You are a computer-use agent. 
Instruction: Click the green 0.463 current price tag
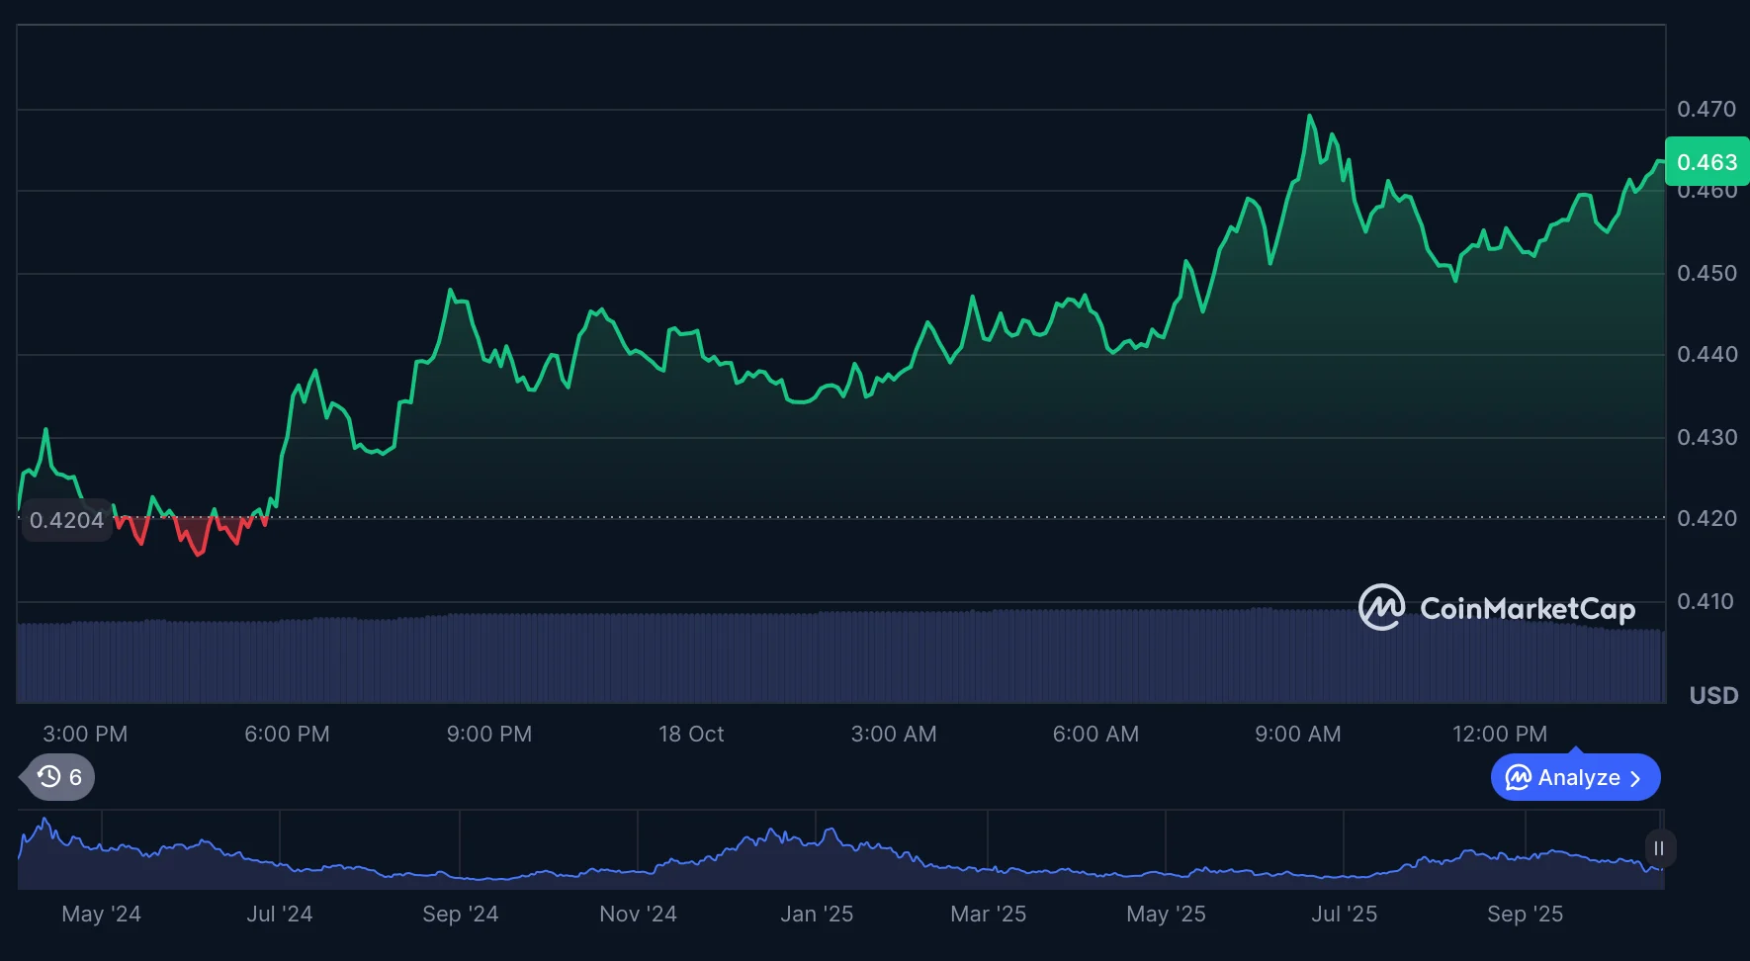(1706, 162)
